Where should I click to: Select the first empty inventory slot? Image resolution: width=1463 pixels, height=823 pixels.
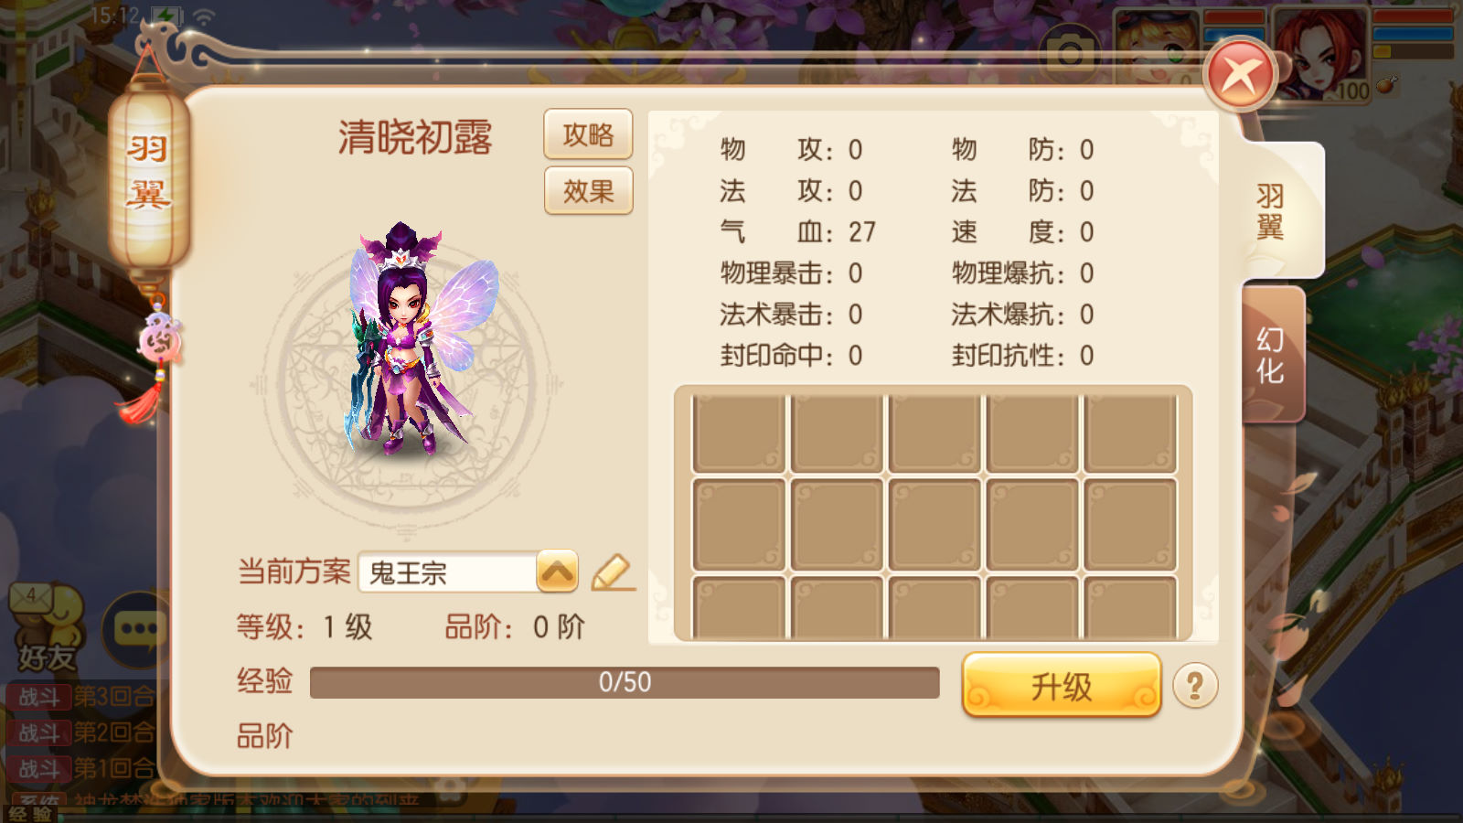[739, 433]
